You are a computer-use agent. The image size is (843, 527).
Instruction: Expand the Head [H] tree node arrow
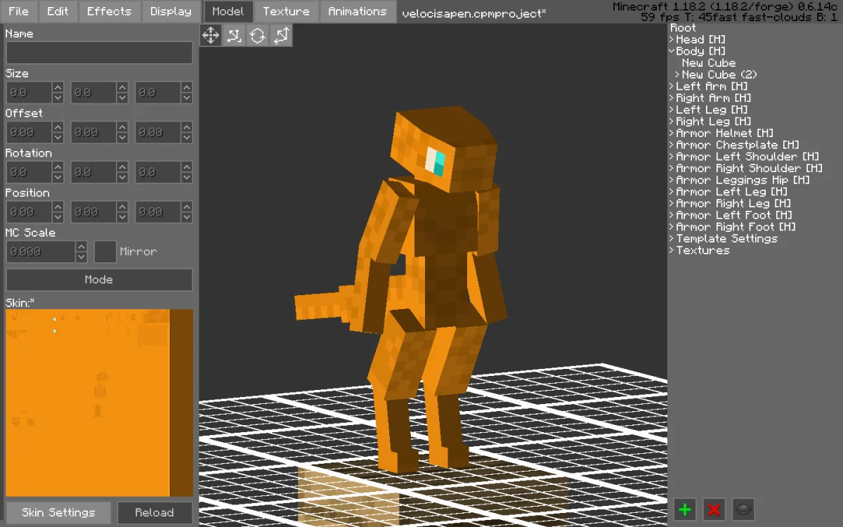click(x=672, y=39)
